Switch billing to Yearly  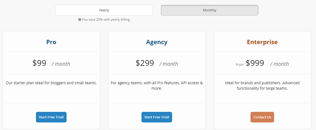pyautogui.click(x=104, y=10)
